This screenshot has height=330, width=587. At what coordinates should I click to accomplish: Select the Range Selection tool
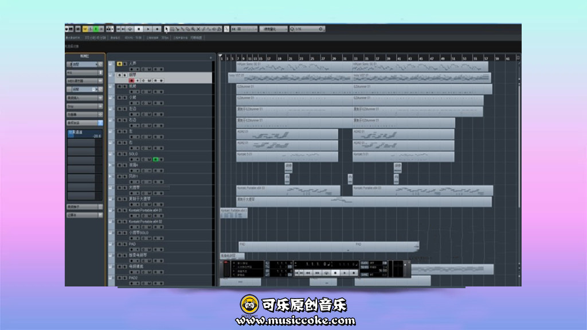click(x=172, y=29)
